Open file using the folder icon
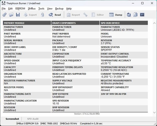Image resolution: width=157 pixels, height=126 pixels. click(x=11, y=15)
